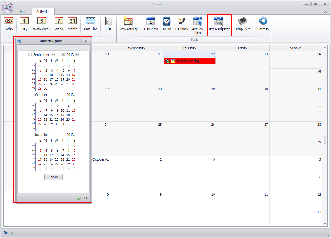Click the November month heading in navigator
Viewport: 331px width, 238px height.
[41, 135]
